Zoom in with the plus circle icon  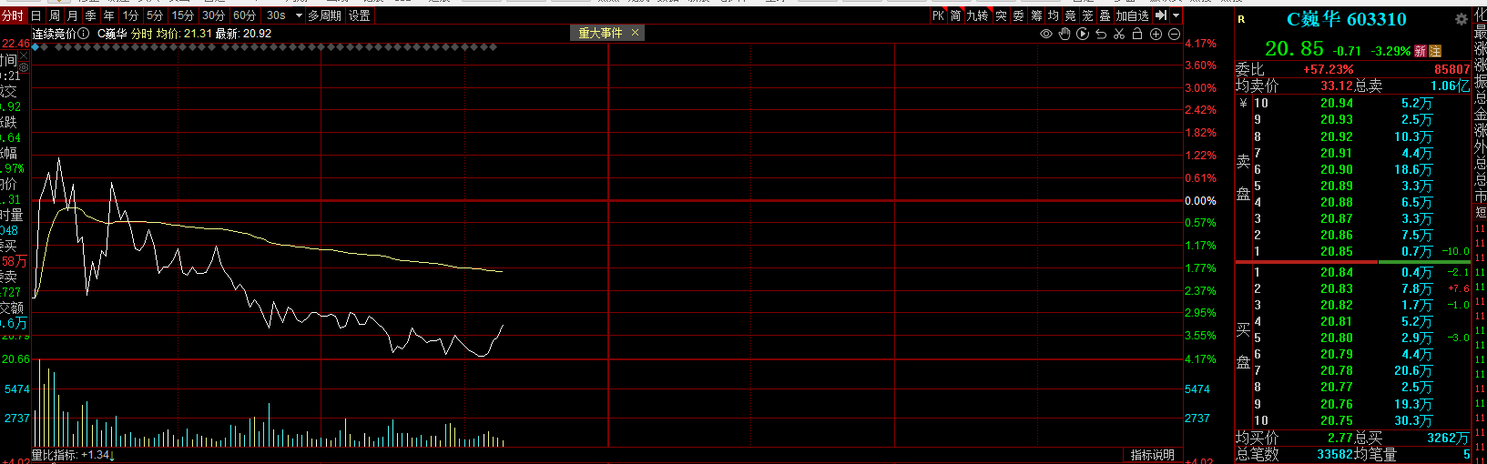tap(1156, 34)
